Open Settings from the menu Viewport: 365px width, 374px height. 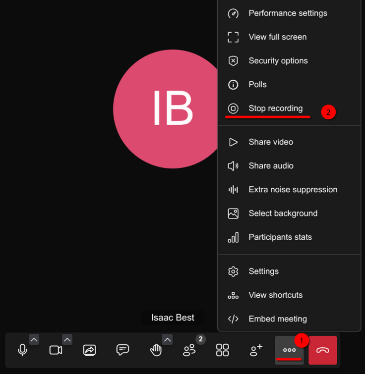(x=289, y=271)
